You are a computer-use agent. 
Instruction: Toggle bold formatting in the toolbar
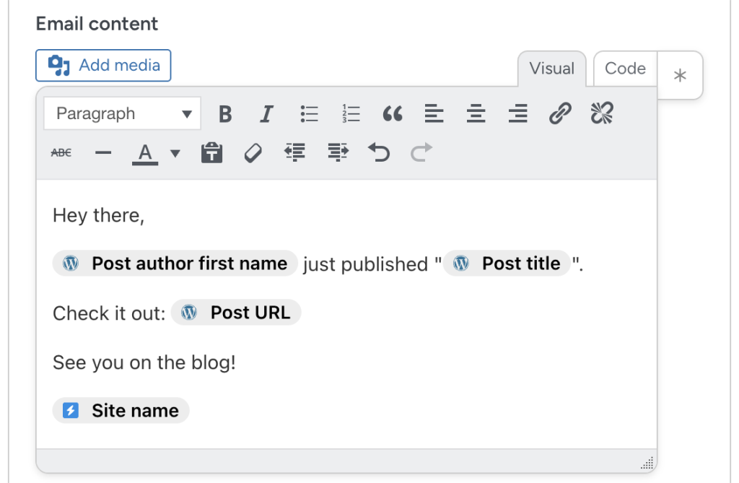coord(224,113)
